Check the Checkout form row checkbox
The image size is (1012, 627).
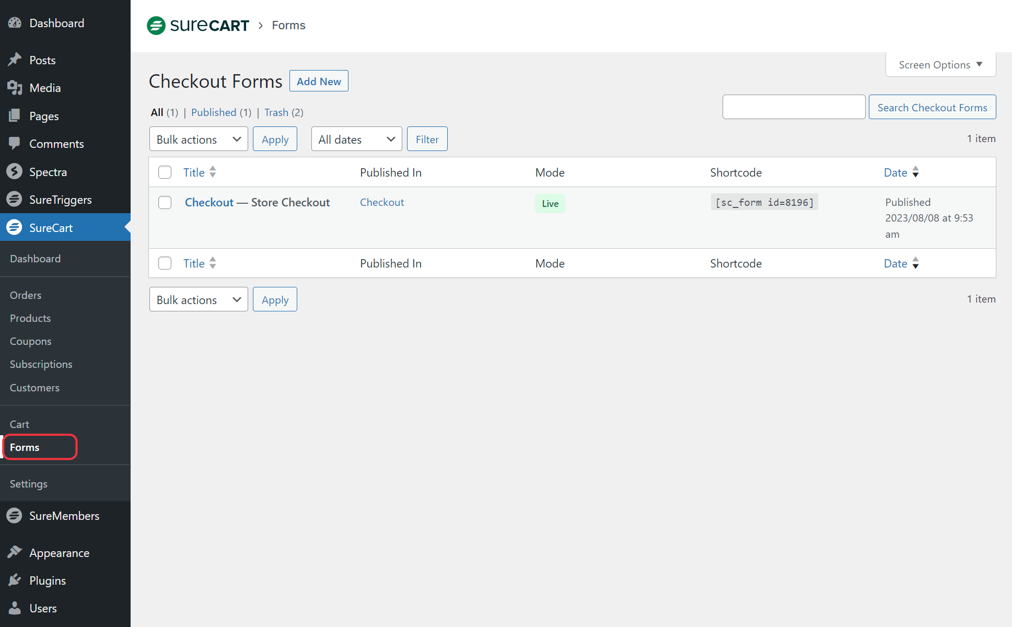tap(165, 203)
